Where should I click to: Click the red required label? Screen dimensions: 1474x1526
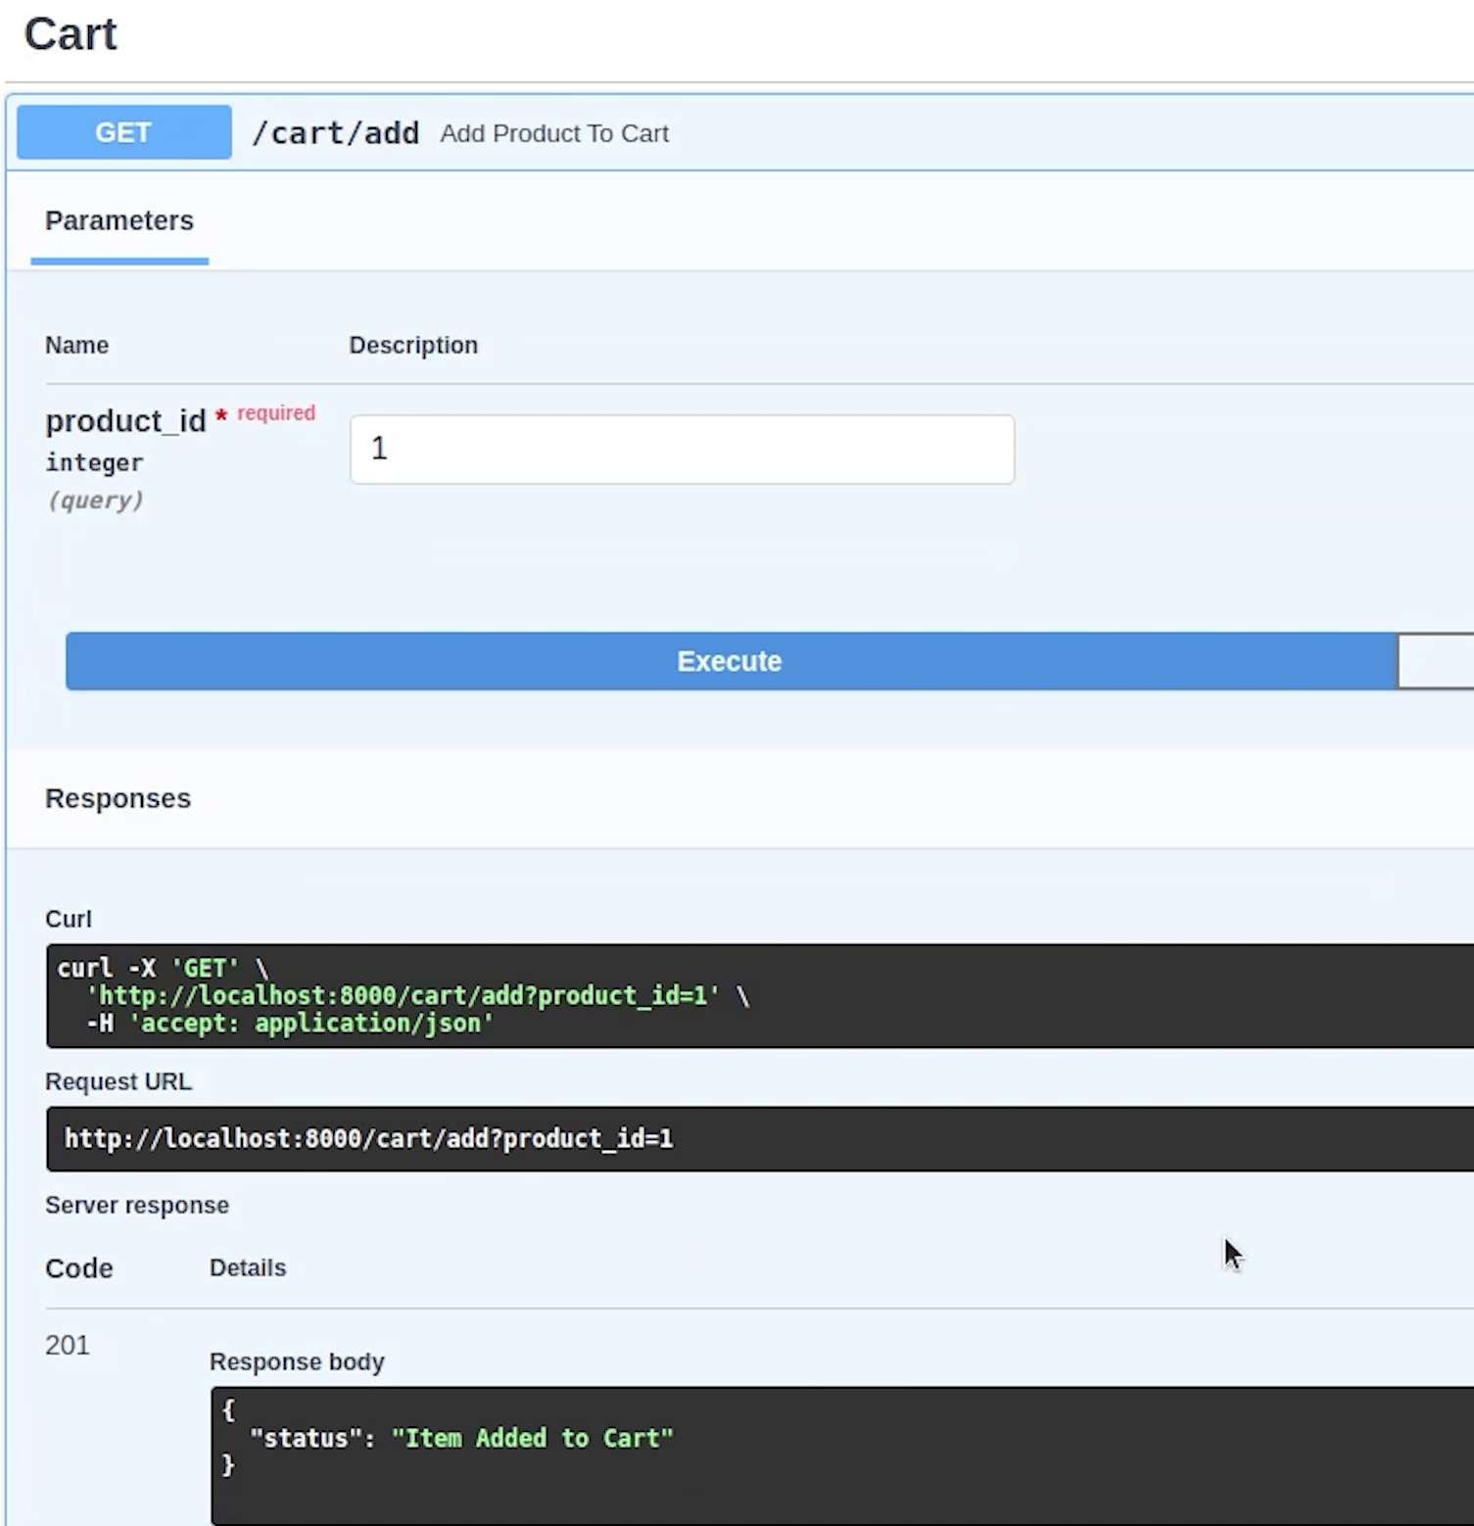(x=276, y=413)
